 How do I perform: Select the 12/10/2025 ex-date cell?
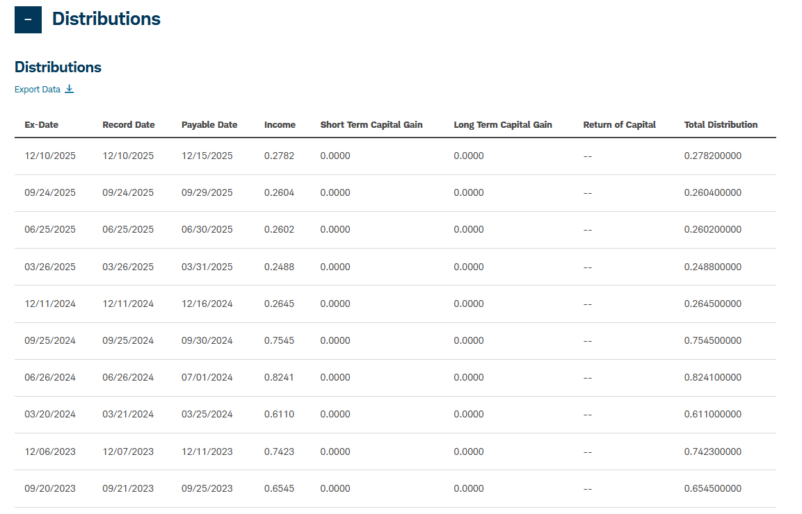[x=50, y=156]
